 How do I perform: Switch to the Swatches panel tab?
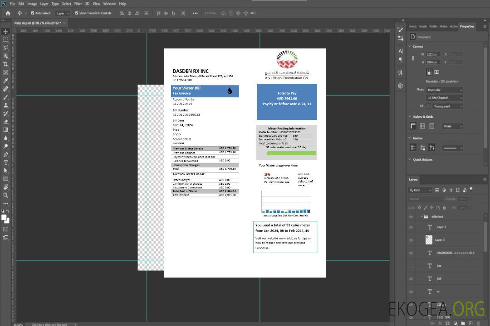pyautogui.click(x=412, y=26)
